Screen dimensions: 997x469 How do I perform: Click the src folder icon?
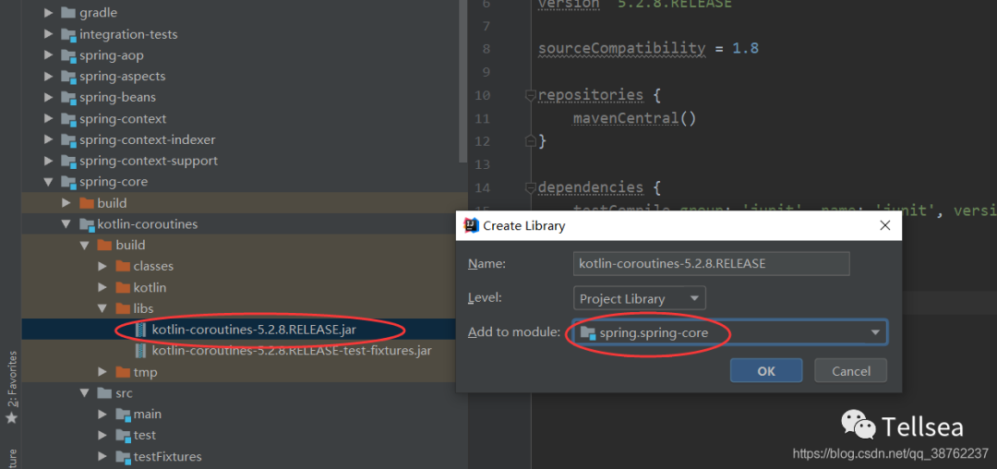(x=104, y=392)
